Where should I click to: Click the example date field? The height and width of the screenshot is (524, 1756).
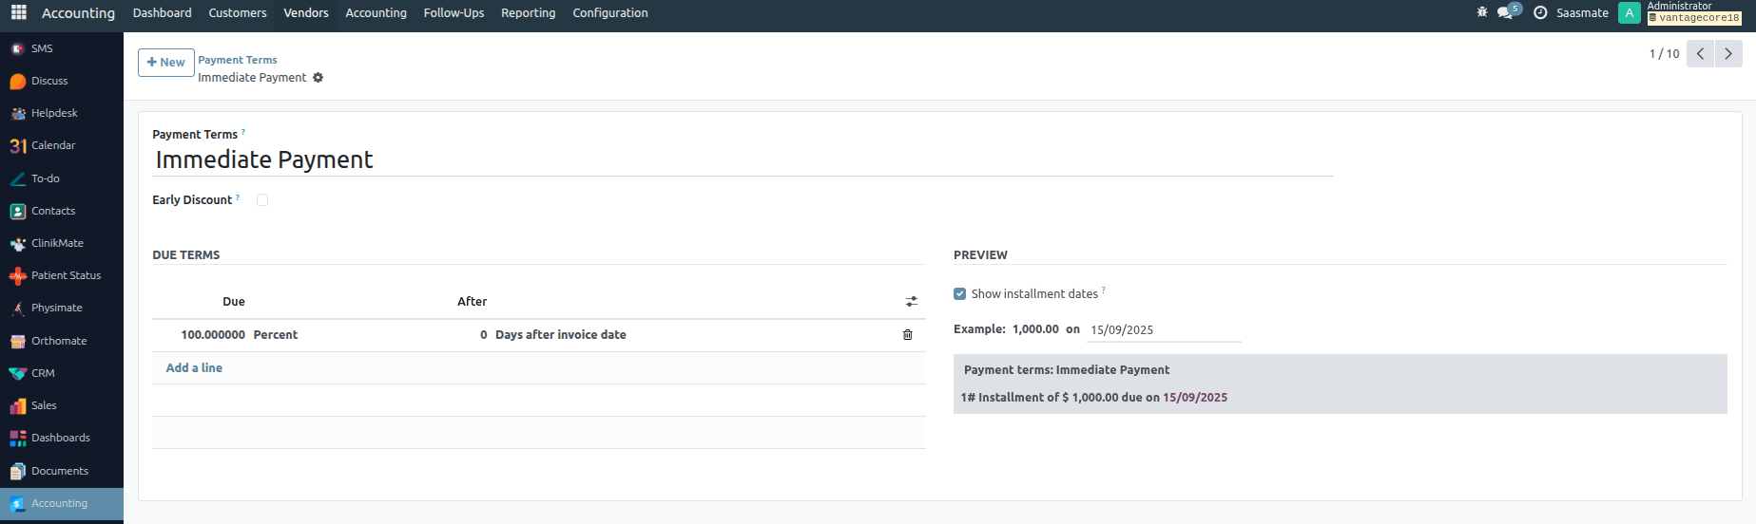coord(1163,330)
